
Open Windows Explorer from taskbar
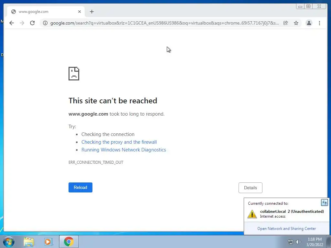tap(29, 242)
